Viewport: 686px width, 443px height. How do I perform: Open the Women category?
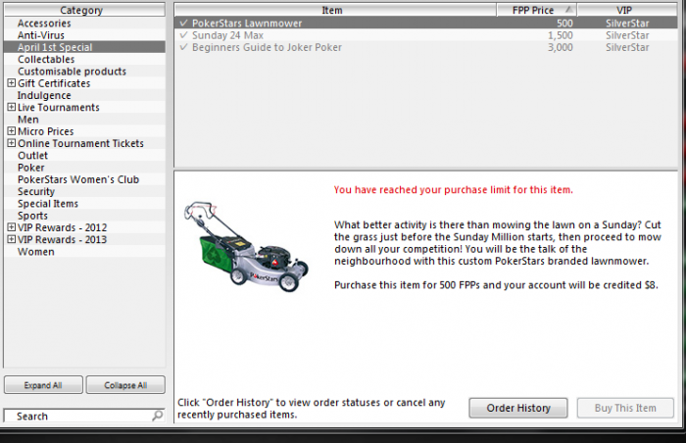coord(36,252)
